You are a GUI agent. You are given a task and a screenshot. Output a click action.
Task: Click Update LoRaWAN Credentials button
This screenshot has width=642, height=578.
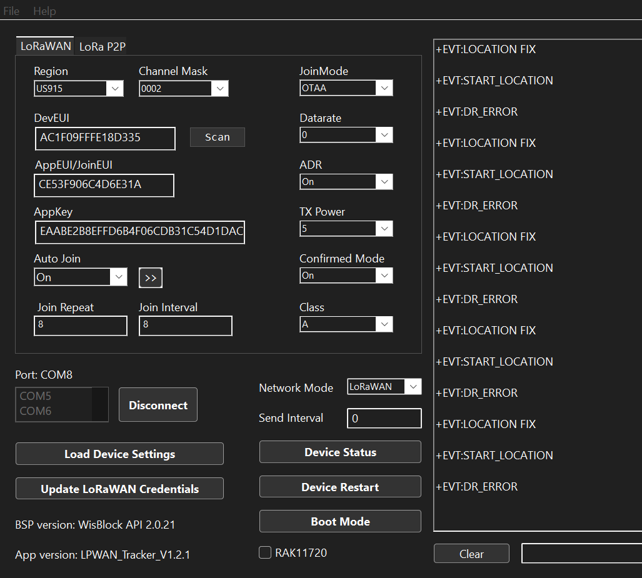click(x=119, y=489)
